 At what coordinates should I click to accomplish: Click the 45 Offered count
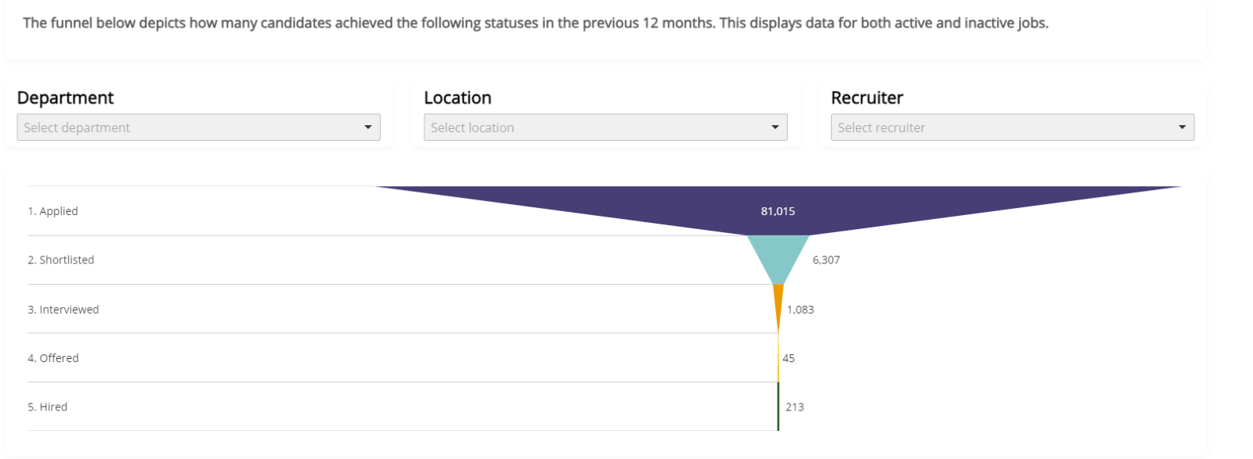click(x=789, y=358)
